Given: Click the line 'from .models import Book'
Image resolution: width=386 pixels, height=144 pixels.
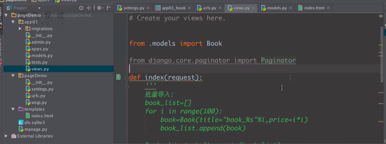Looking at the screenshot, I should (x=175, y=44).
